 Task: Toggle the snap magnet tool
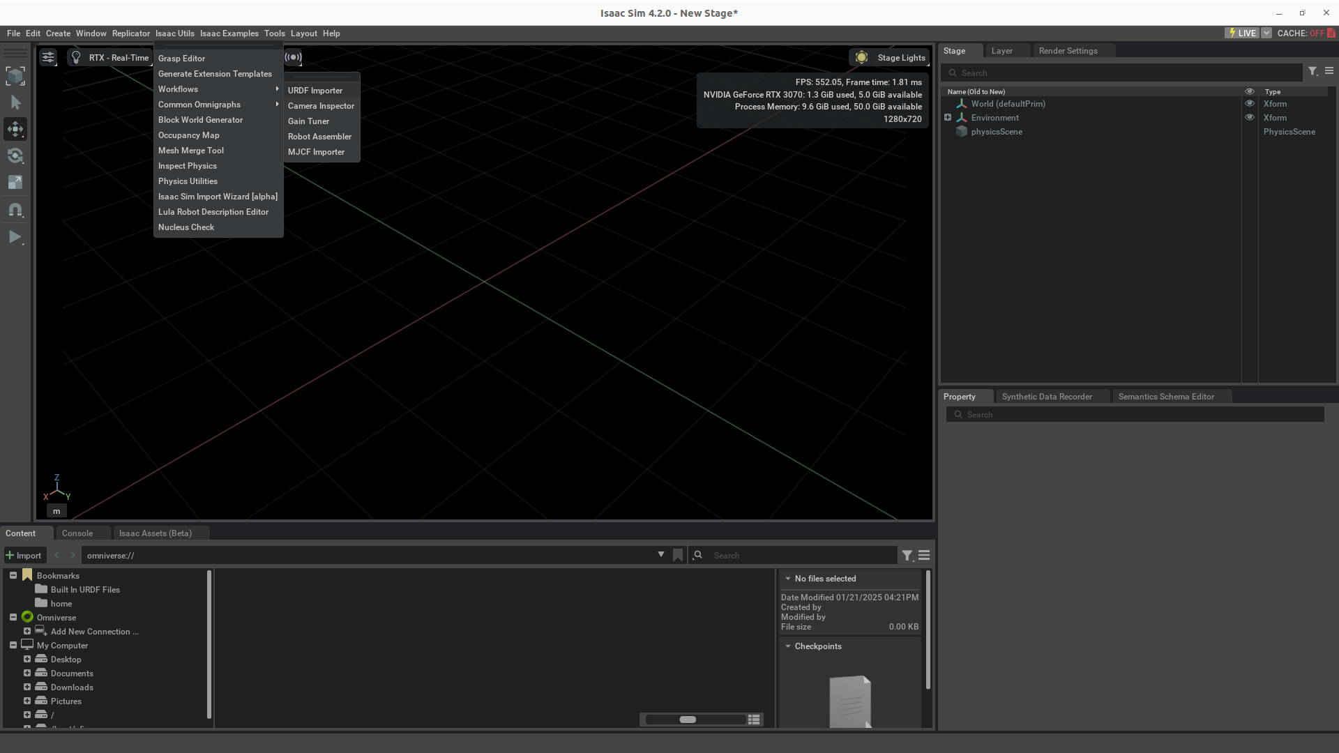(15, 209)
